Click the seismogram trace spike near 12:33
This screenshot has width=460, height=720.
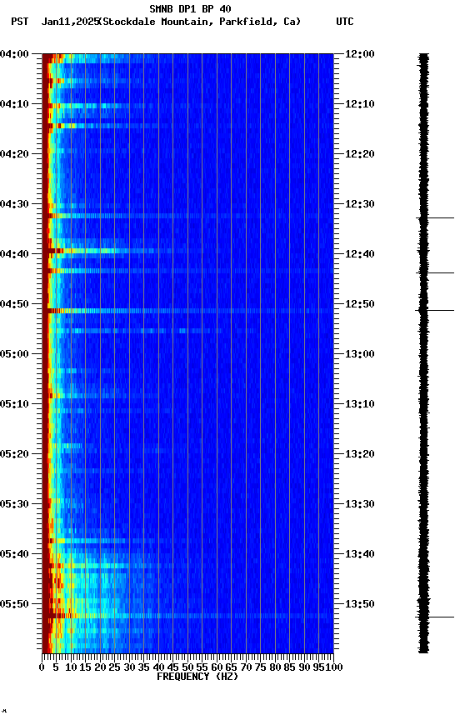coord(435,218)
